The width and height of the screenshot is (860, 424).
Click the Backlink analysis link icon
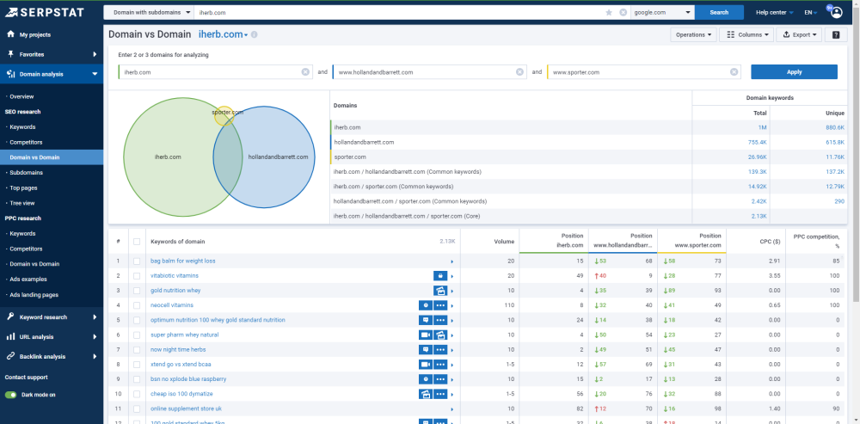click(9, 357)
